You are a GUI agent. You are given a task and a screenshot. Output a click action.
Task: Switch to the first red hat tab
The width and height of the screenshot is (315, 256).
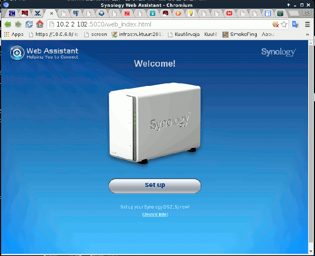tap(25, 13)
